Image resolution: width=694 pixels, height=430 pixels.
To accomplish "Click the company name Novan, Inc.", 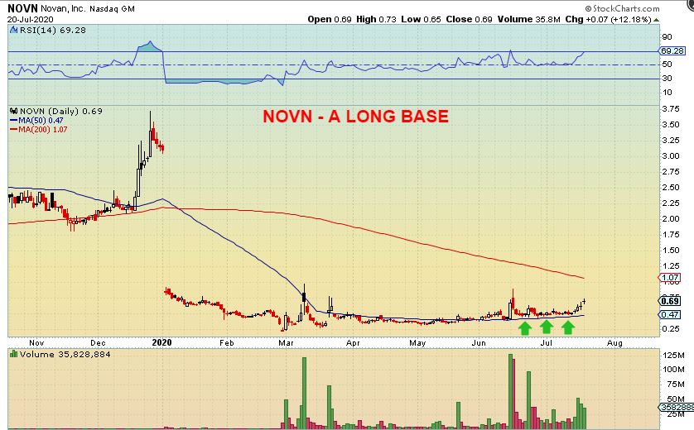I will click(x=63, y=9).
